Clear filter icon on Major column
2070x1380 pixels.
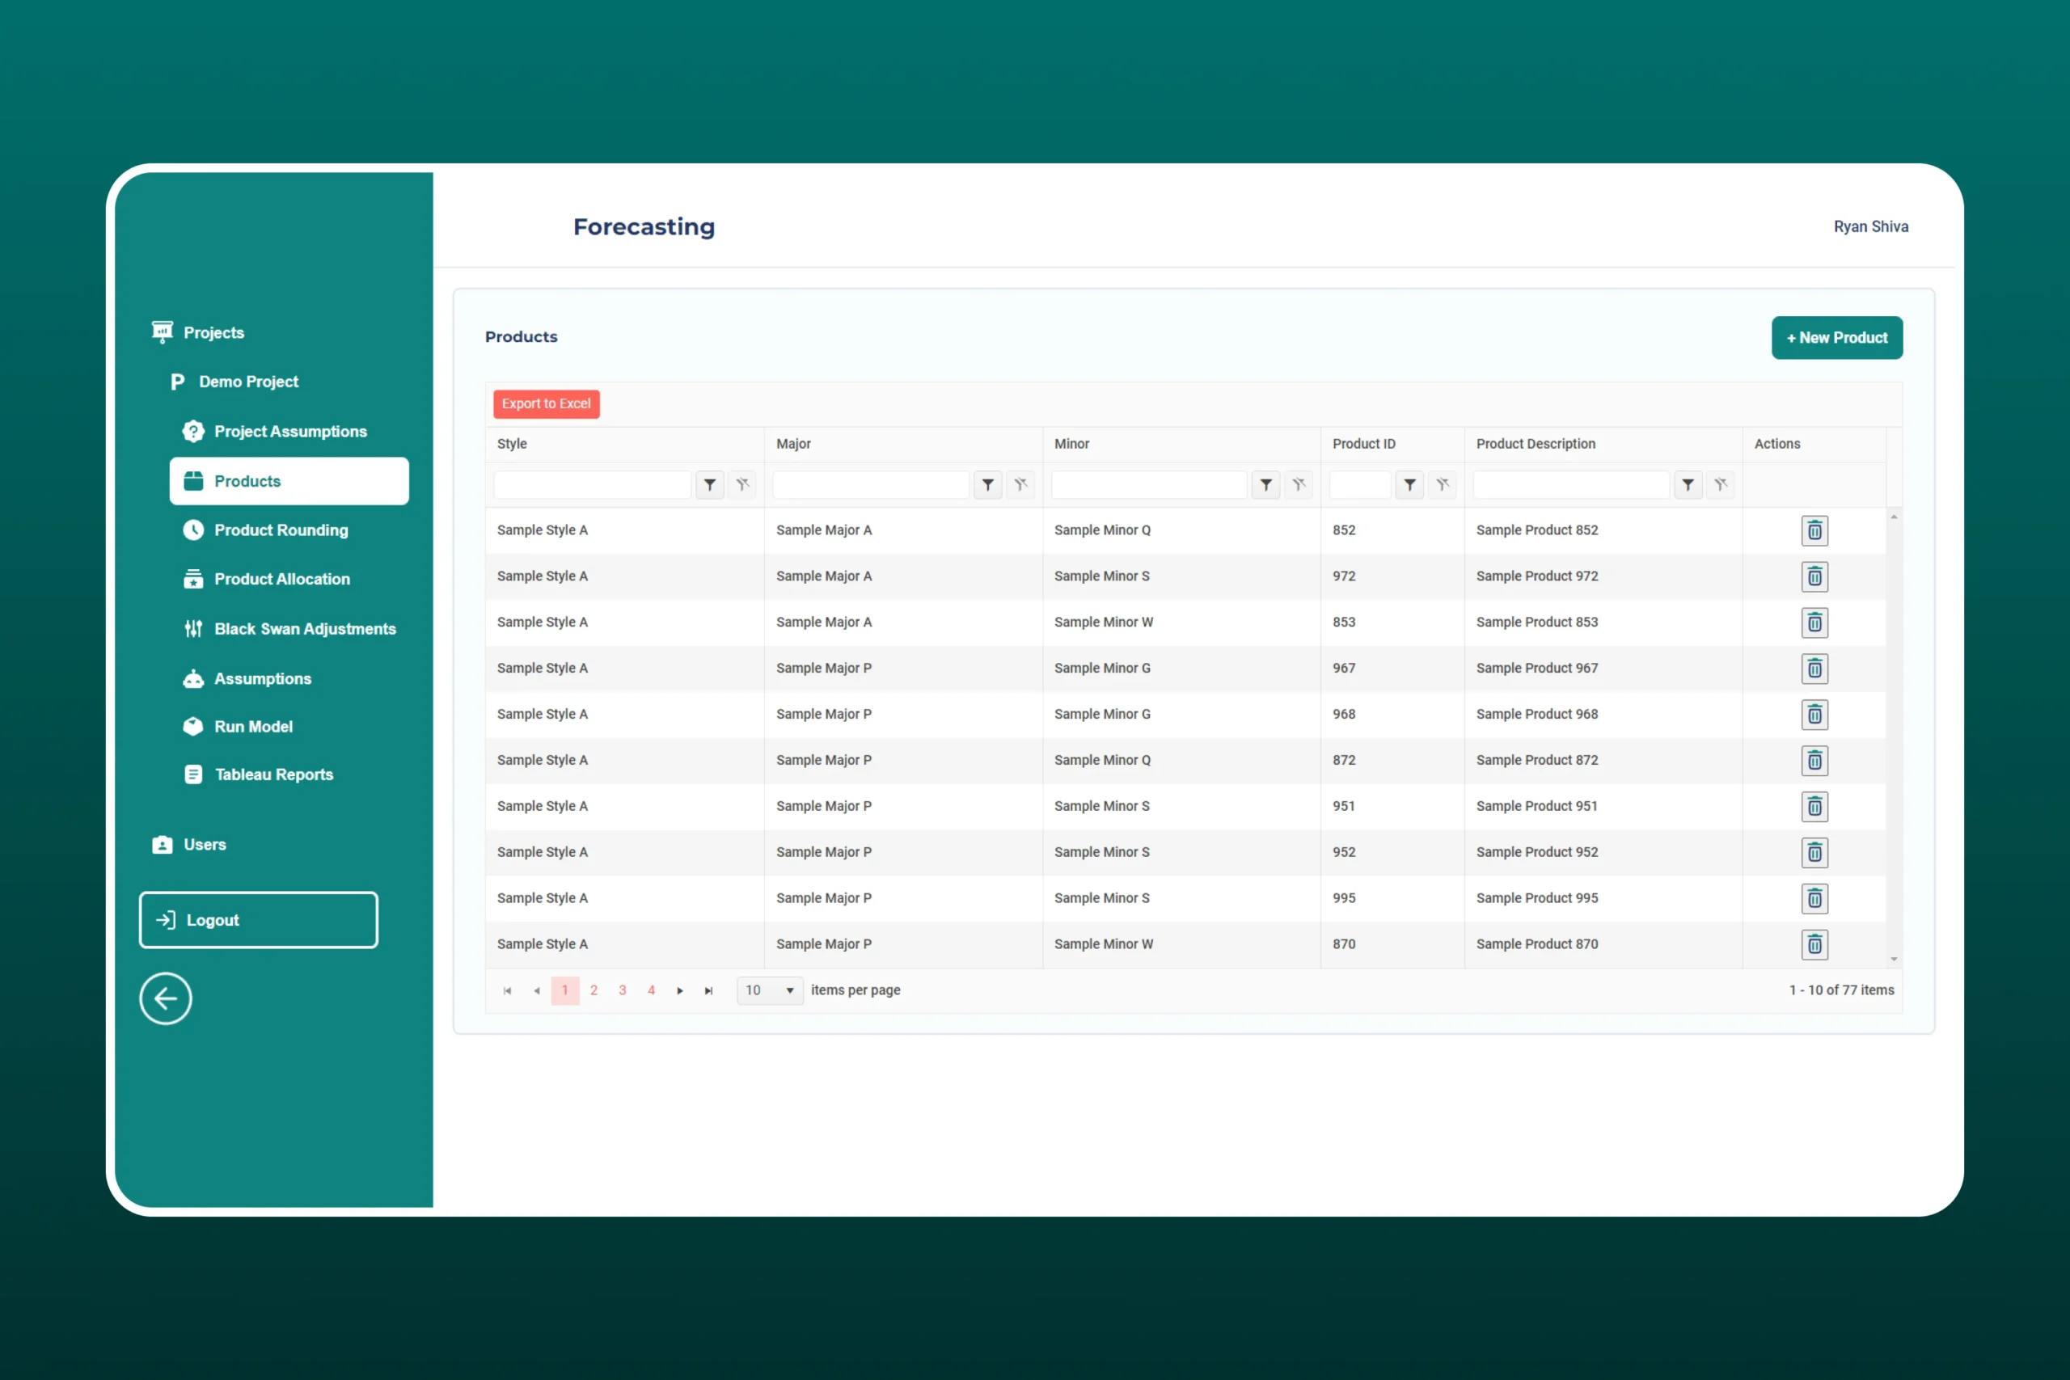1020,485
